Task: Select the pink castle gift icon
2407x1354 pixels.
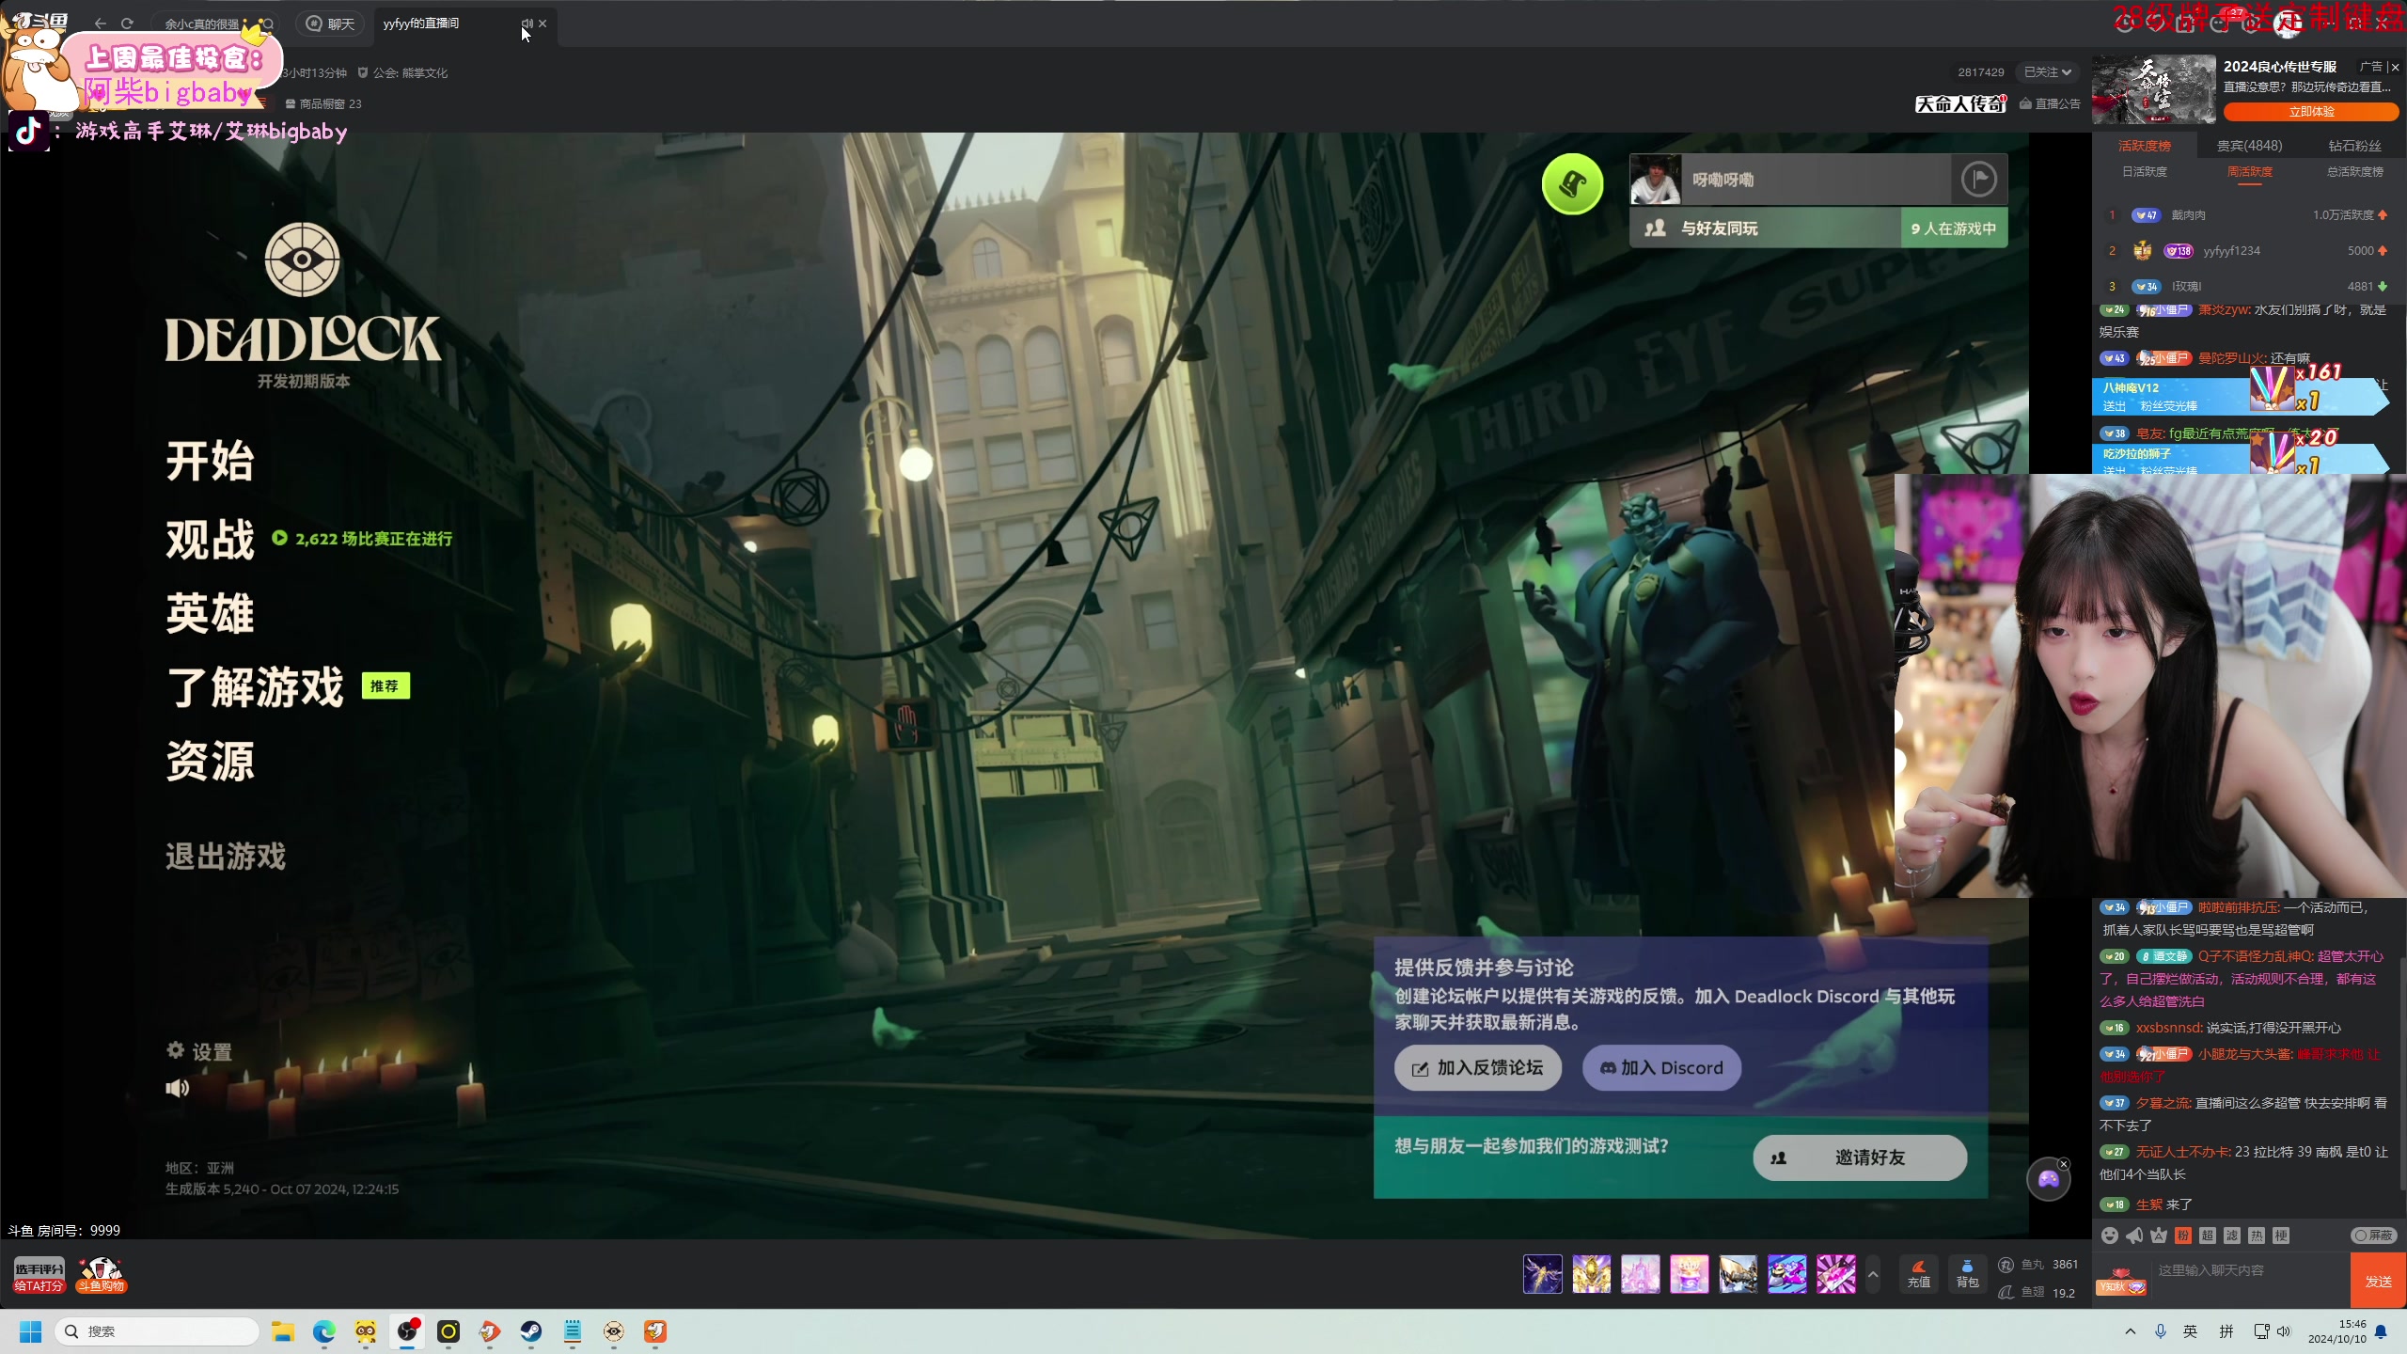Action: coord(1641,1274)
